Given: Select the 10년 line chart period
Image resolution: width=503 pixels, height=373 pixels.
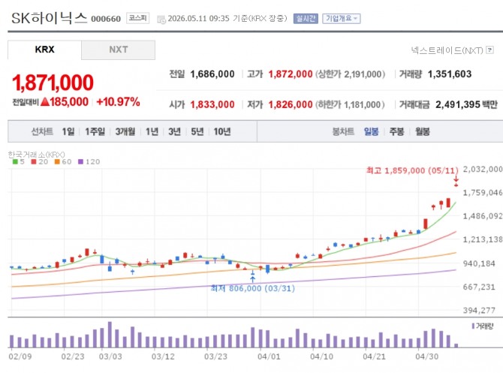Looking at the screenshot, I should [x=222, y=131].
